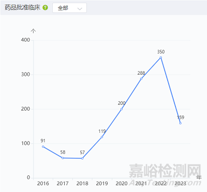Click the 350 value label
The height and width of the screenshot is (192, 207).
coord(161,52)
